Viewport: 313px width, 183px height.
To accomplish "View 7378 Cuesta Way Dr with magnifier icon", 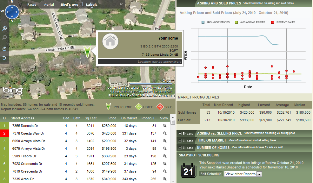I will click(165, 133).
